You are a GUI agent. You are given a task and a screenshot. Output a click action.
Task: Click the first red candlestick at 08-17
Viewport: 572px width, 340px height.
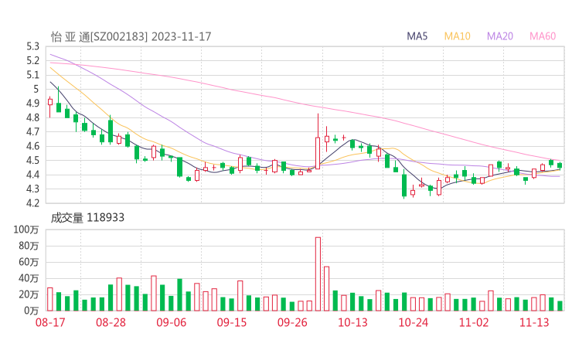coord(50,107)
